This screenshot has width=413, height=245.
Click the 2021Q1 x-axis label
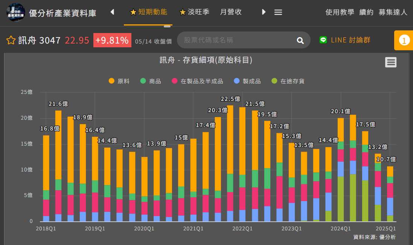pyautogui.click(x=194, y=228)
